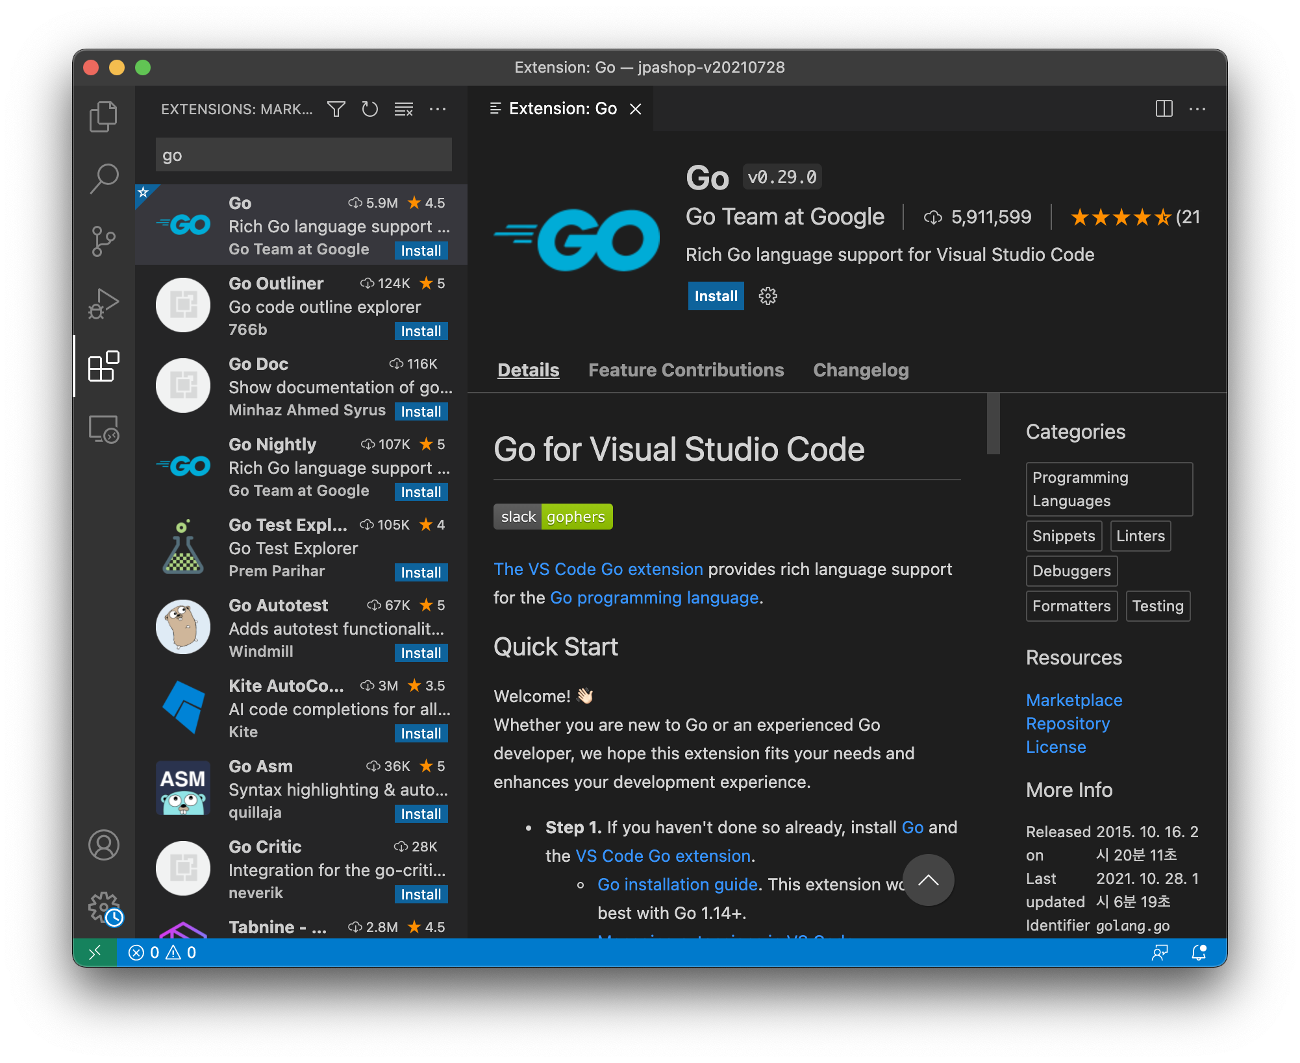This screenshot has height=1063, width=1300.
Task: Open the Explorer view in activity bar
Action: point(103,116)
